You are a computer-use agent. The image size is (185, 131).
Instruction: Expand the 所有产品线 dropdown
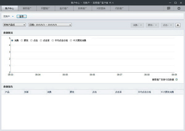(x=14, y=25)
